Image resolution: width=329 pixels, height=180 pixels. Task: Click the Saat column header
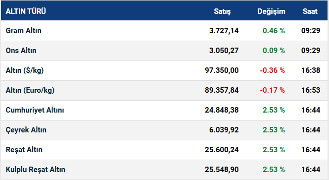tap(310, 11)
